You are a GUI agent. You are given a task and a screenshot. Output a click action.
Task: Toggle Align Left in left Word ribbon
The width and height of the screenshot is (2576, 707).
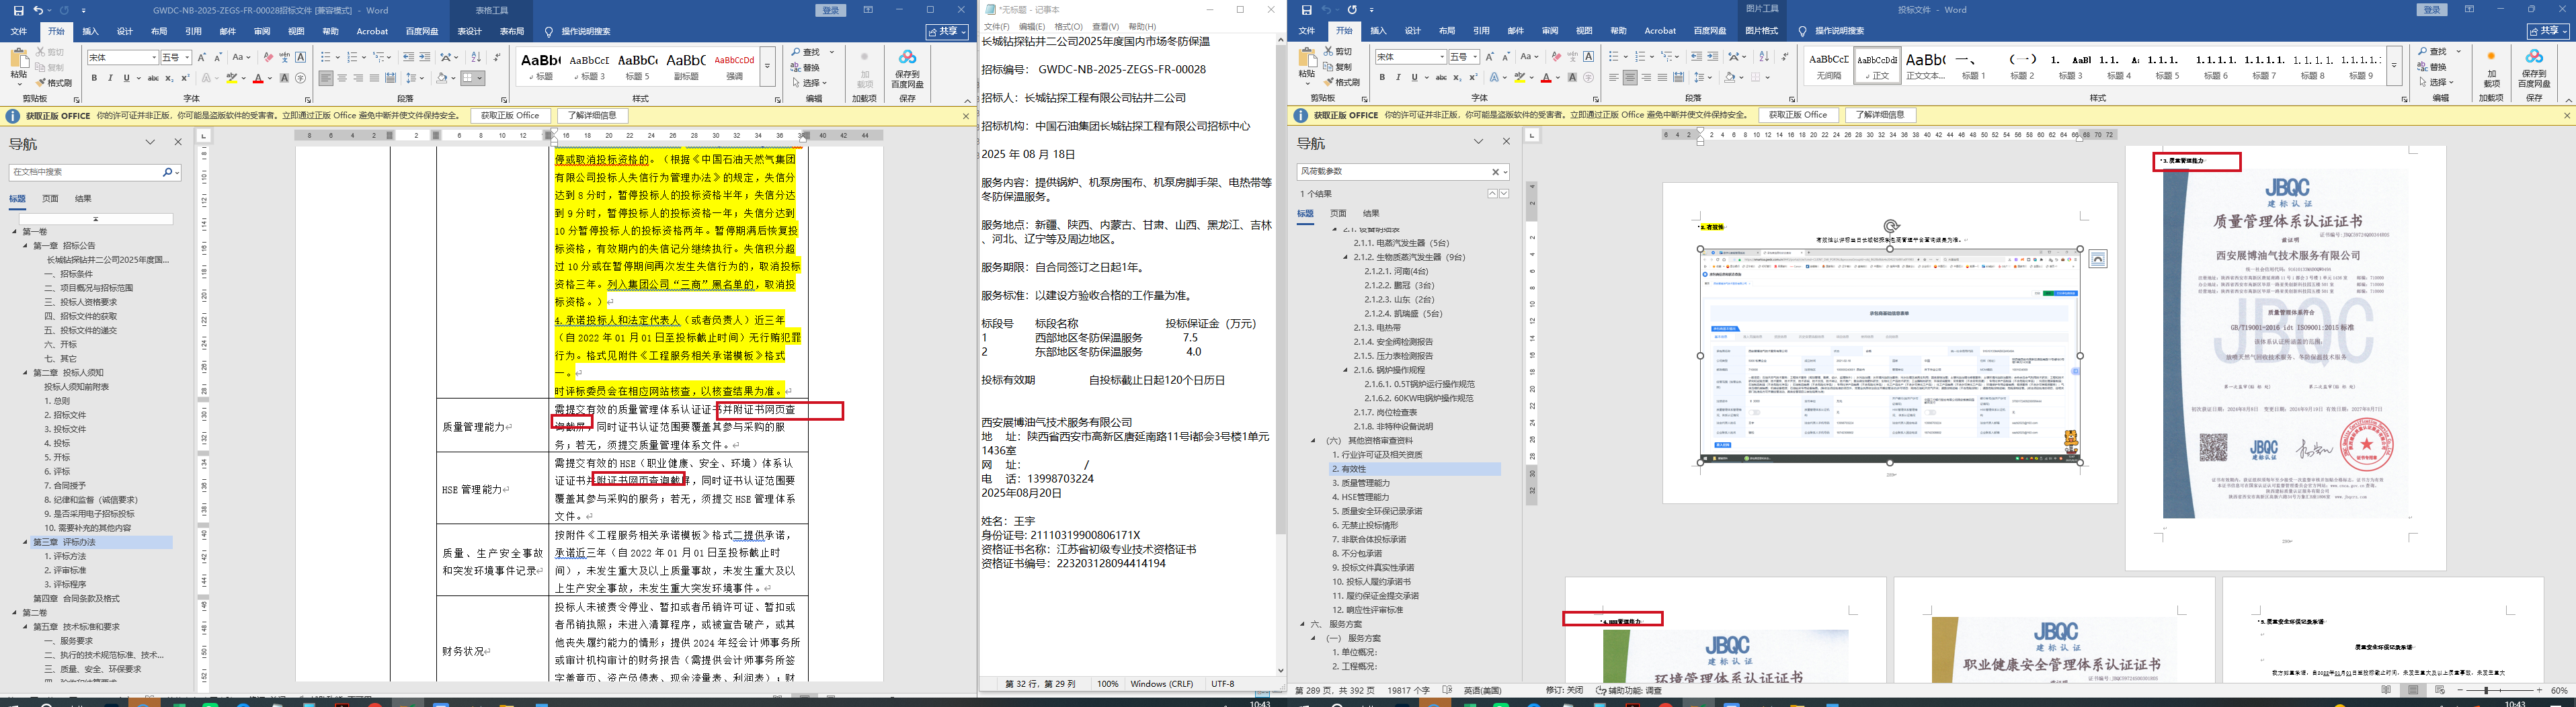[x=326, y=78]
